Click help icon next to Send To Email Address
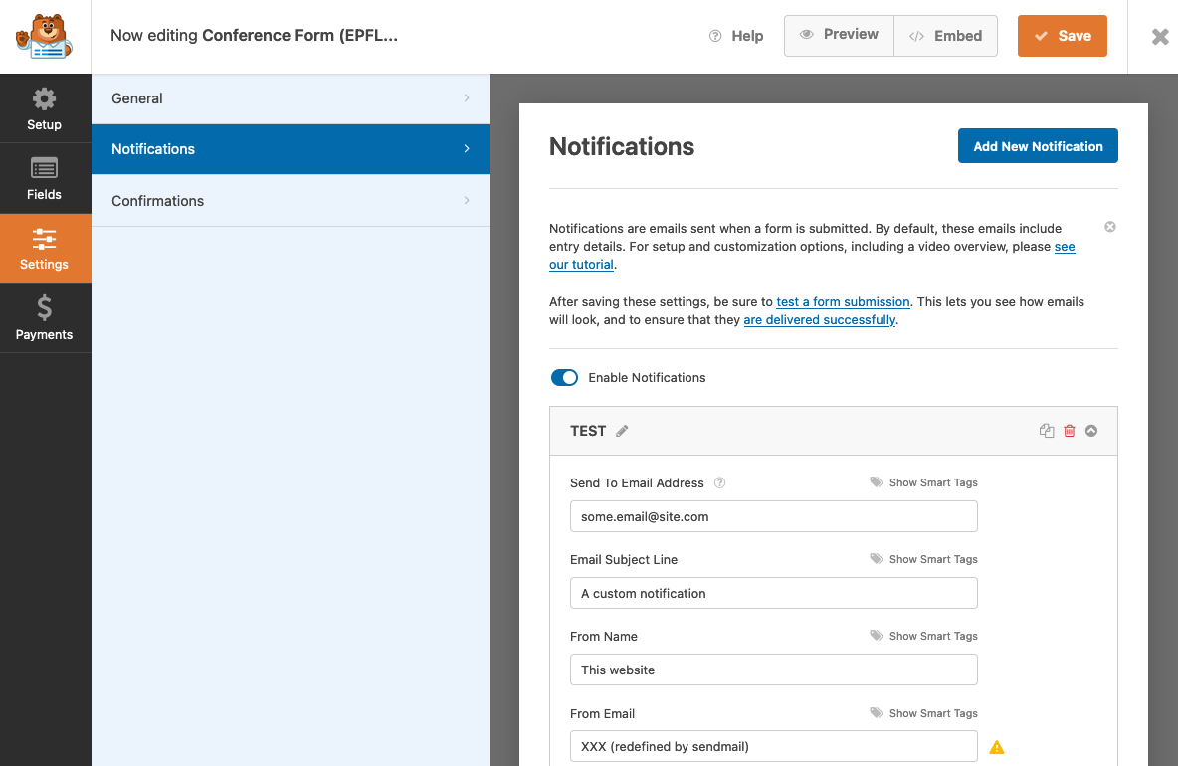The height and width of the screenshot is (766, 1178). coord(720,483)
